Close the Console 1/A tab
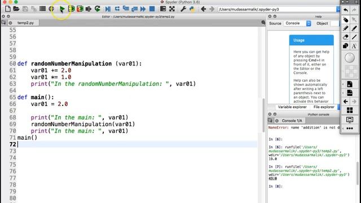The image size is (361, 203). 277,121
